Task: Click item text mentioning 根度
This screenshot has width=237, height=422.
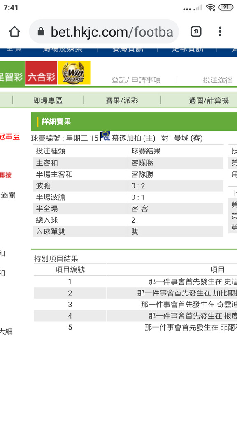Action: tap(193, 316)
